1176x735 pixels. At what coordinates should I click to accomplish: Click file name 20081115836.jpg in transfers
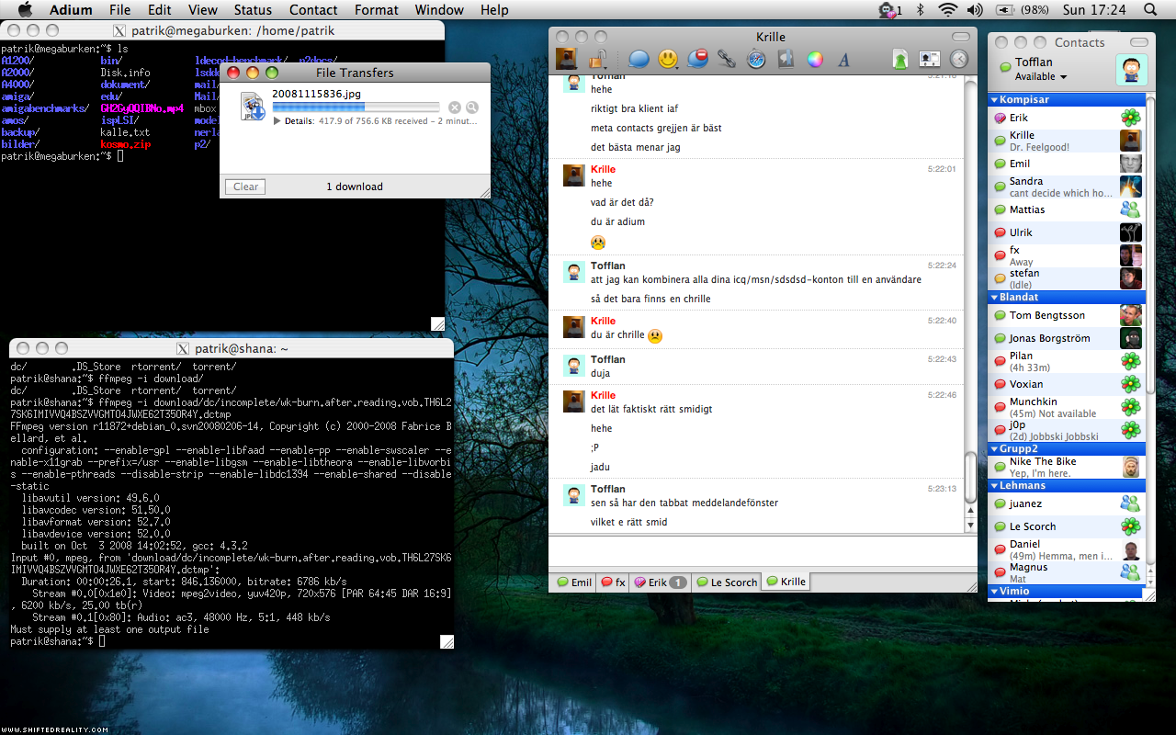tap(316, 93)
